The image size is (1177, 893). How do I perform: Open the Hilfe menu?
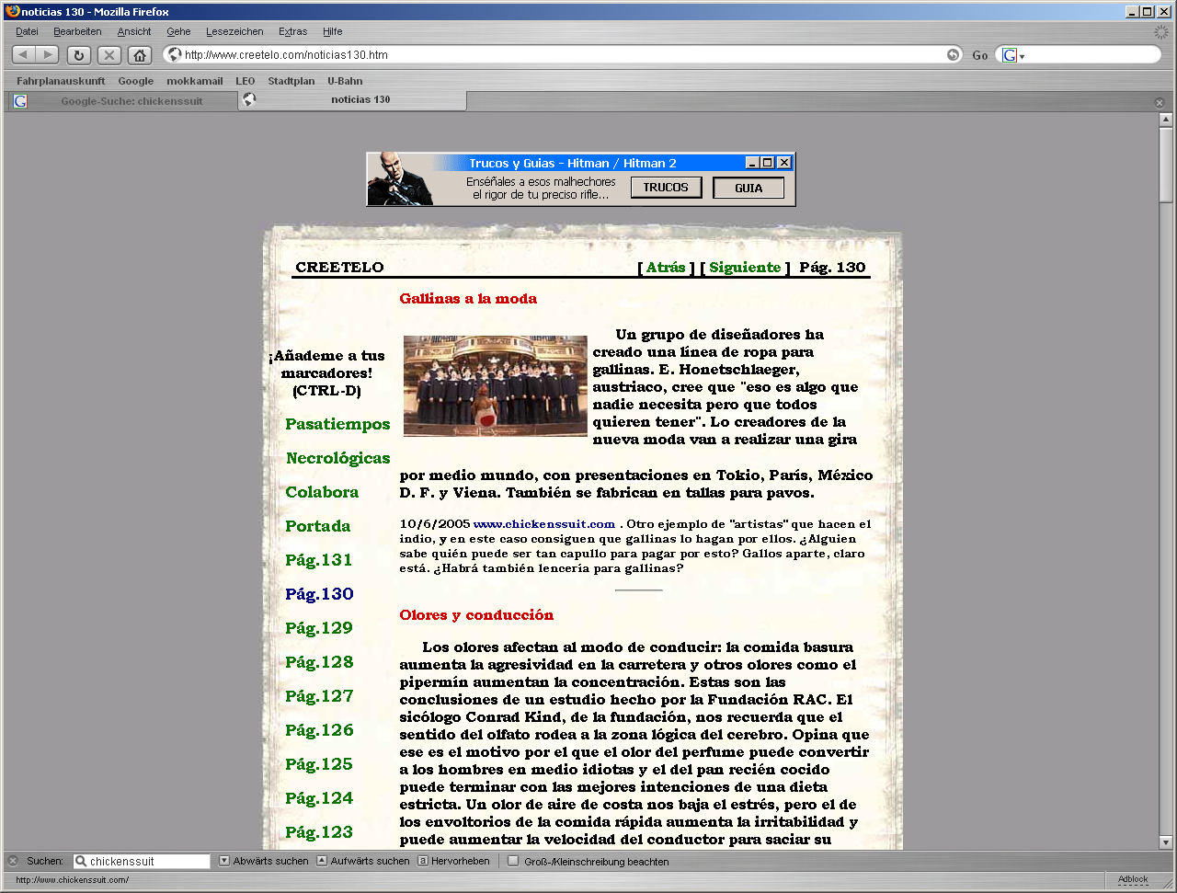pos(332,31)
